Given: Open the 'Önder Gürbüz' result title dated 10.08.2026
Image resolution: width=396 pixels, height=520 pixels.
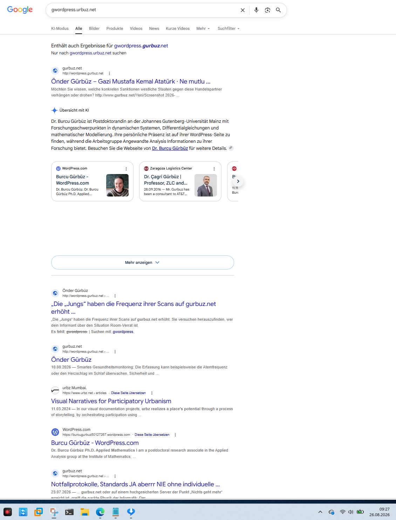Looking at the screenshot, I should pyautogui.click(x=71, y=360).
